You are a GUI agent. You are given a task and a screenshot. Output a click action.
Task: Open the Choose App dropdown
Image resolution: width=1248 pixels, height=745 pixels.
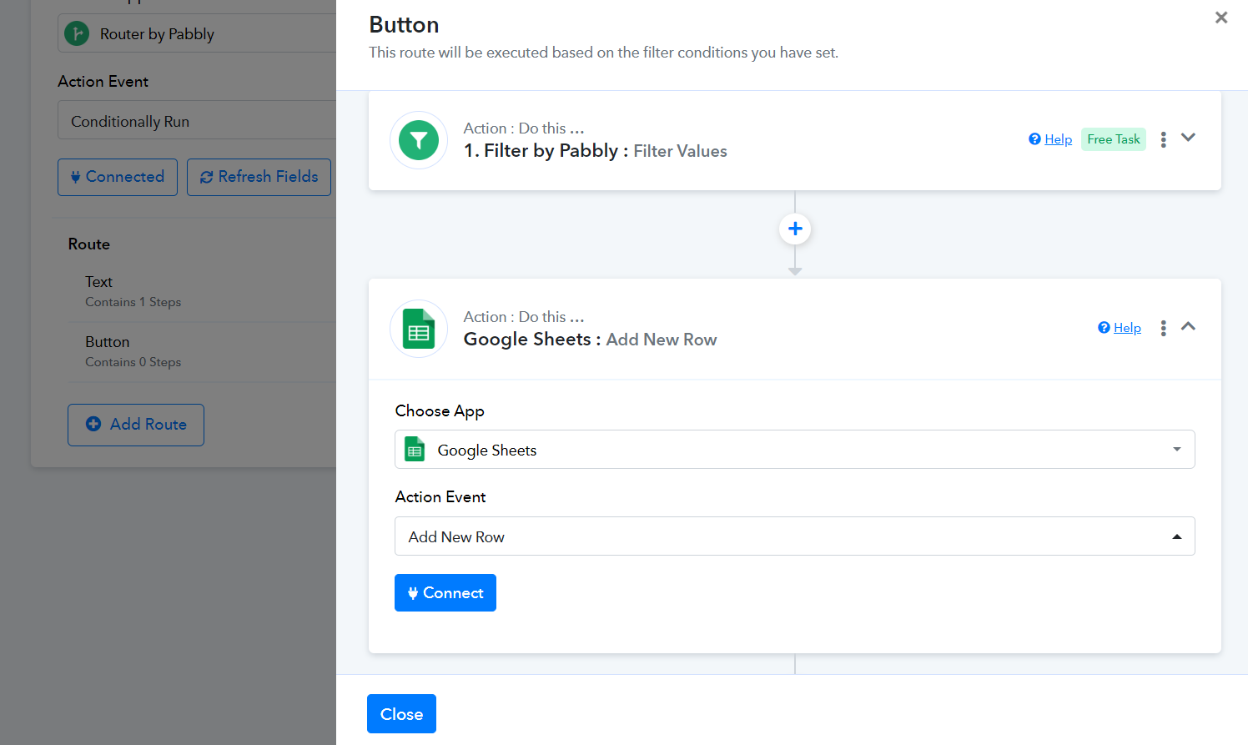click(795, 450)
